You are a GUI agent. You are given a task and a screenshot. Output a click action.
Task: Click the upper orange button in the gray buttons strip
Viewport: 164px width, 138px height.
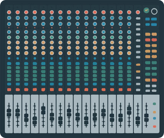pyautogui.click(x=138, y=65)
